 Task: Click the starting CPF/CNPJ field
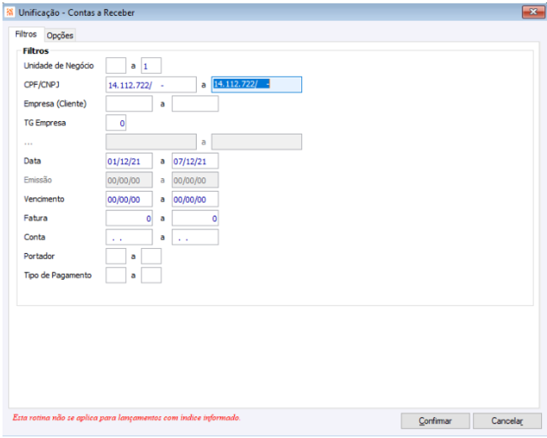point(151,85)
